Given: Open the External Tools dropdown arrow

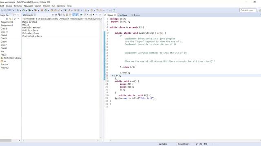Looking at the screenshot, I should pyautogui.click(x=38, y=10).
